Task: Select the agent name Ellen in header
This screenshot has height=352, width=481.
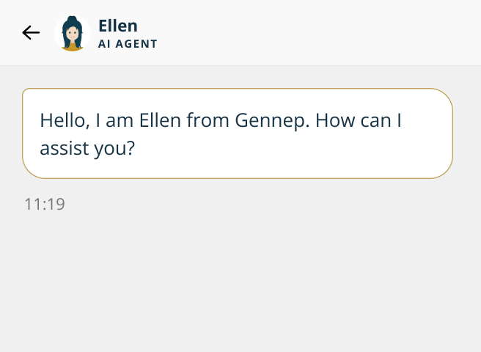Action: (118, 26)
